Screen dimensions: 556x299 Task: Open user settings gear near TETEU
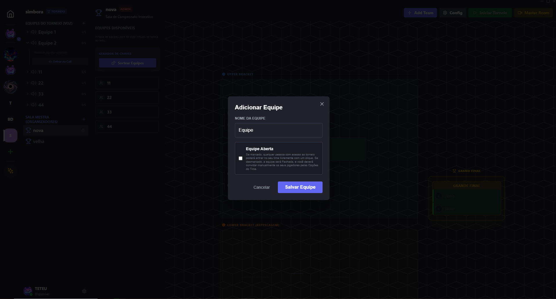[84, 291]
